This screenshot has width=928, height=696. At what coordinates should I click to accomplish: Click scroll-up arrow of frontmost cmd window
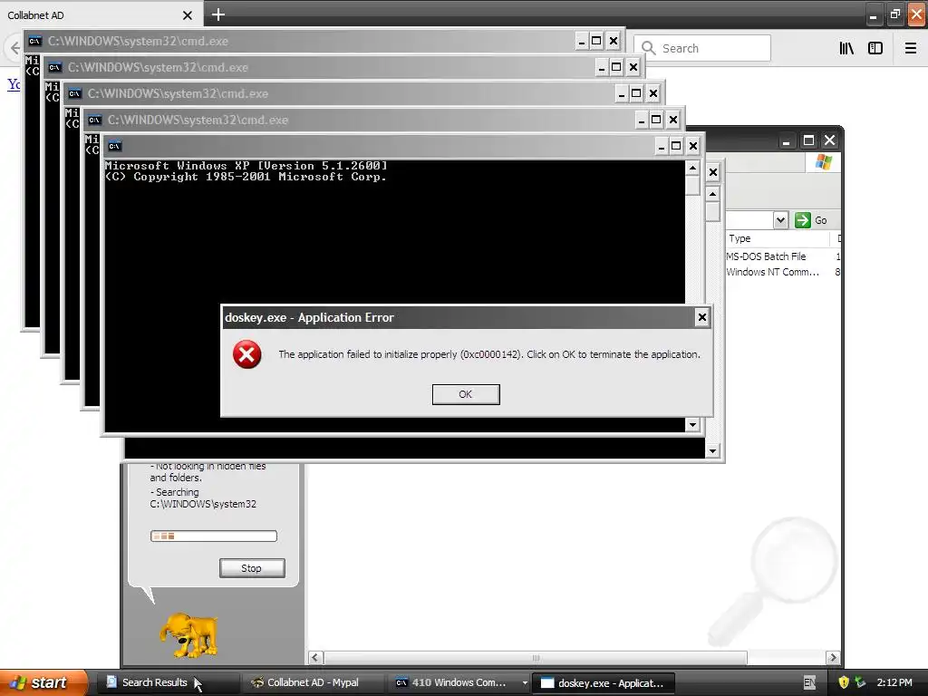click(692, 169)
